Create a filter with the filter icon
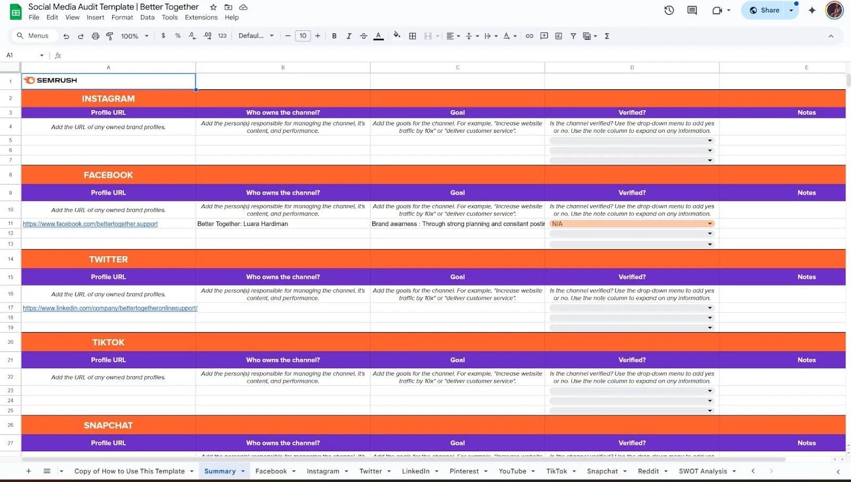This screenshot has width=851, height=482. point(573,36)
